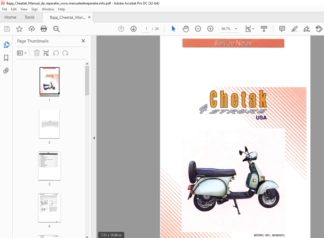Click the upload to cloud icon
Screen dimensions: 324x238
32,29
